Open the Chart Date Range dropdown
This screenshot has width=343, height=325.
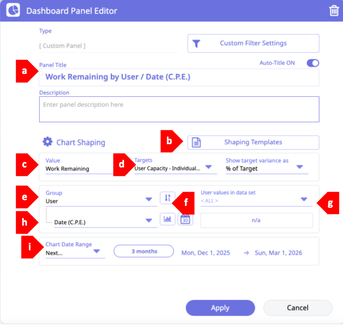point(96,252)
